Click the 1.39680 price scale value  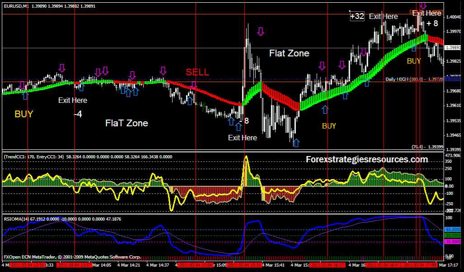tap(455, 91)
